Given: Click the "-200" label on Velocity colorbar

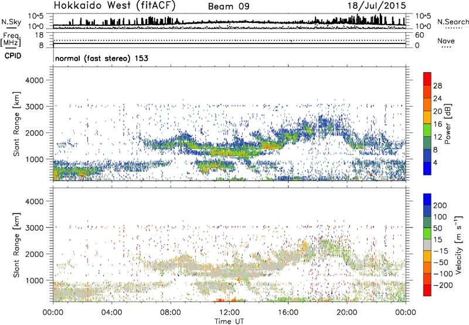Looking at the screenshot, I should 443,285.
